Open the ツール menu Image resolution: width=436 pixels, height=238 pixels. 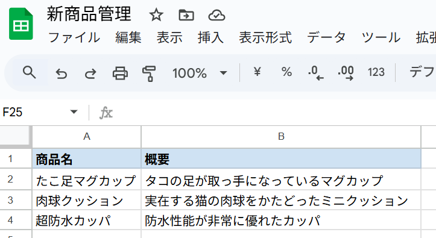click(x=381, y=37)
